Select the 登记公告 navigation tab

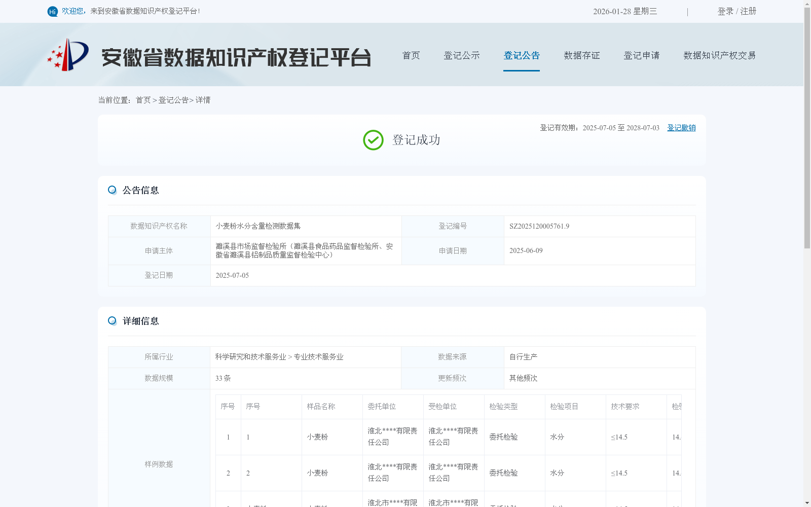pos(522,55)
